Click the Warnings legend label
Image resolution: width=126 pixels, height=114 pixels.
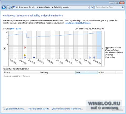(109, 55)
